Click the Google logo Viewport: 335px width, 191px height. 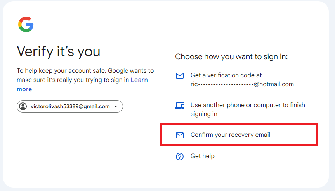tap(26, 24)
